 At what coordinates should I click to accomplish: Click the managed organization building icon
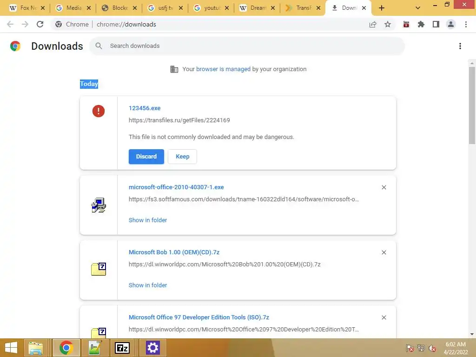174,69
